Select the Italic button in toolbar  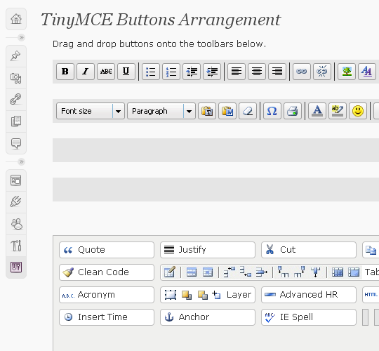tap(86, 72)
